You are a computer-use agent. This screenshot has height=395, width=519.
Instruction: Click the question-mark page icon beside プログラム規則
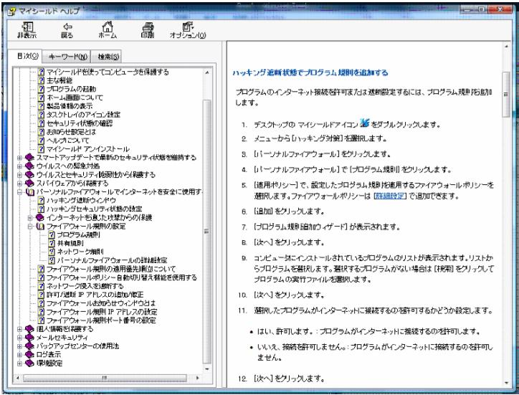51,234
